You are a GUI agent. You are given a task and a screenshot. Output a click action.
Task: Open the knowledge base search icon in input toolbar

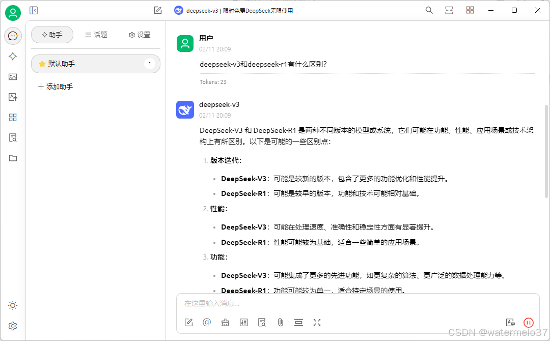pyautogui.click(x=262, y=322)
